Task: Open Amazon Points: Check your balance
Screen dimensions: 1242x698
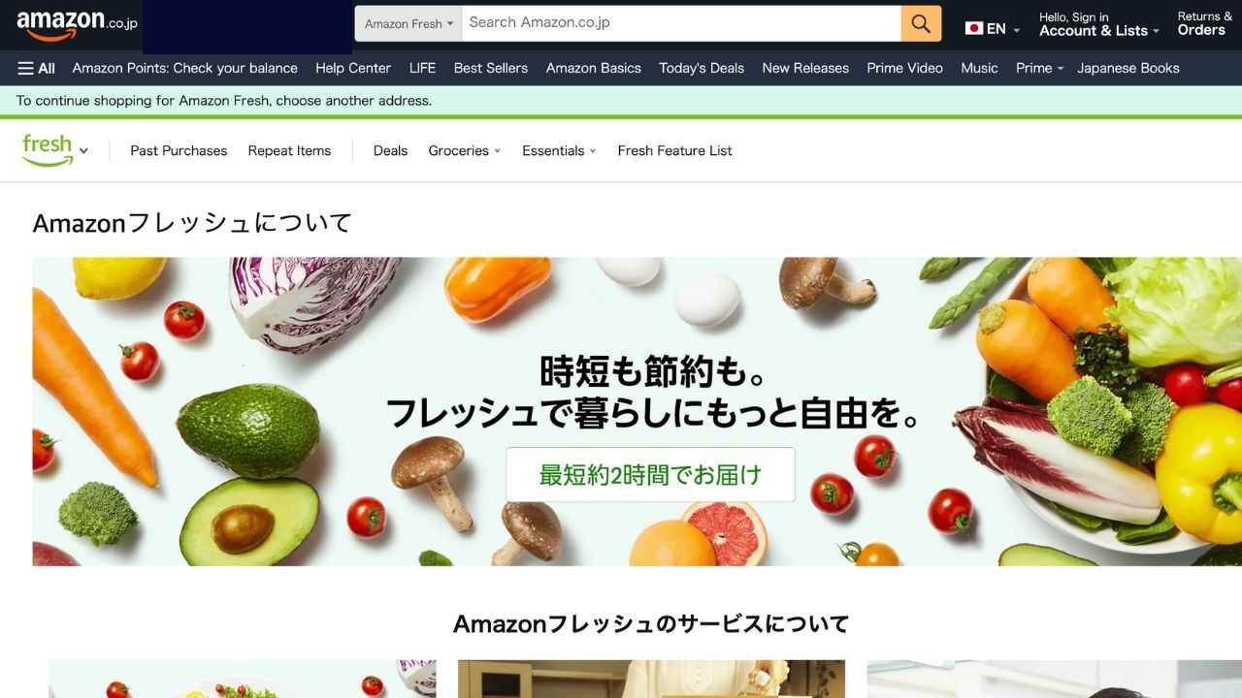Action: pos(185,68)
